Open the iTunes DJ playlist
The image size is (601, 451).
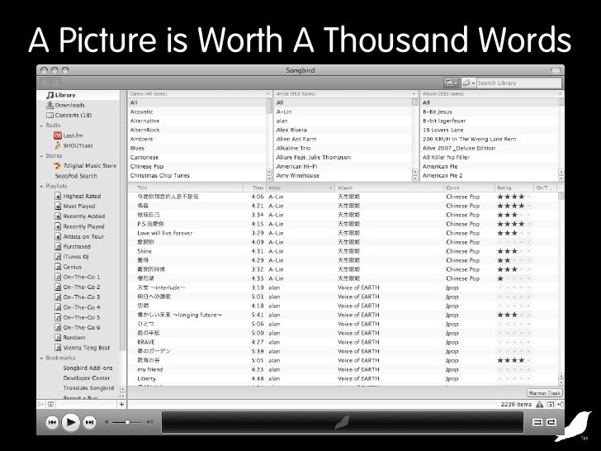click(x=72, y=257)
